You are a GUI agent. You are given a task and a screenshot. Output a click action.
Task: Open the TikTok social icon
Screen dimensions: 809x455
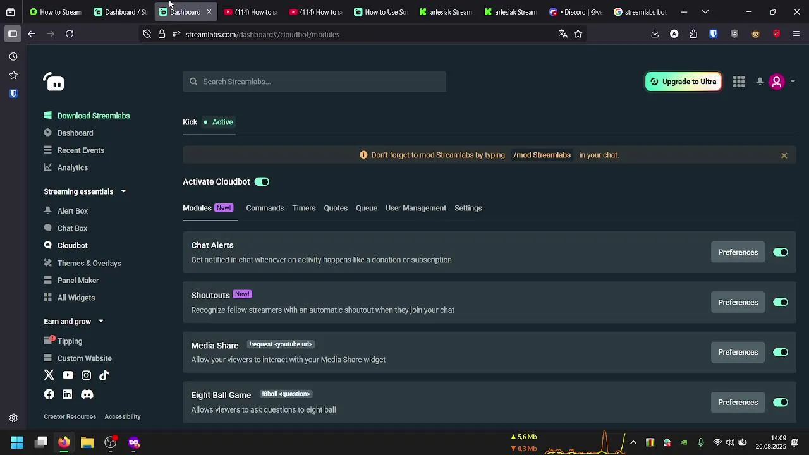point(104,375)
